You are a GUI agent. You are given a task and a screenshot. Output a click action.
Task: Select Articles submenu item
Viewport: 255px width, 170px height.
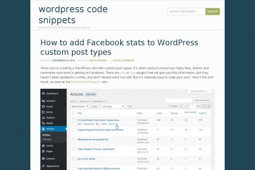tap(46, 135)
